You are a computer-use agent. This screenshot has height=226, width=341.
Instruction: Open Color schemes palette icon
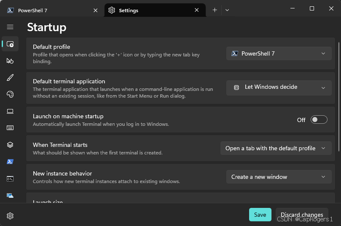click(10, 94)
